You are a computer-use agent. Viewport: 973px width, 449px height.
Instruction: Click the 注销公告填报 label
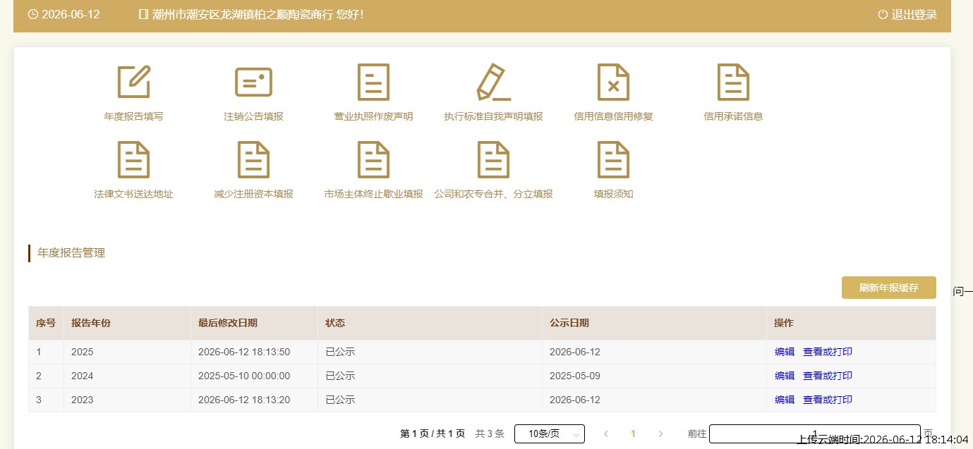tap(253, 116)
